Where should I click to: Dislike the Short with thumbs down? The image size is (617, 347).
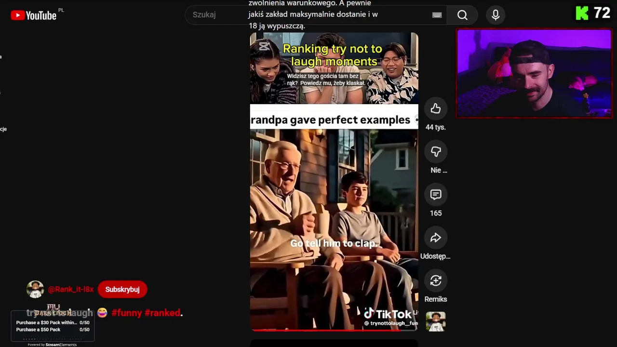436,152
